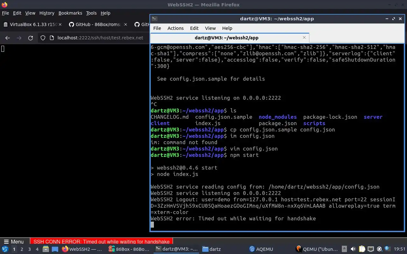The image size is (407, 254).
Task: Switch to workspace 4
Action: (37, 249)
